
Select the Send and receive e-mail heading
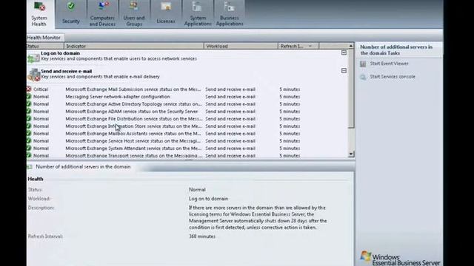(x=67, y=71)
